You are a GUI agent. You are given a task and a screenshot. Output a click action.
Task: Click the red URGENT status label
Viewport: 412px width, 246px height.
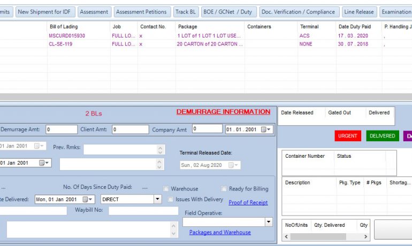click(347, 136)
